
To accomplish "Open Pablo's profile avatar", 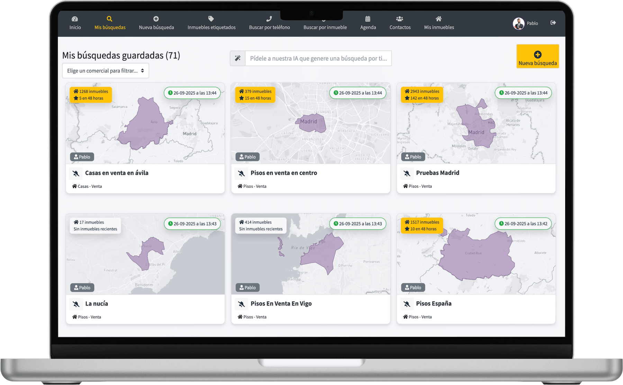I will [518, 24].
